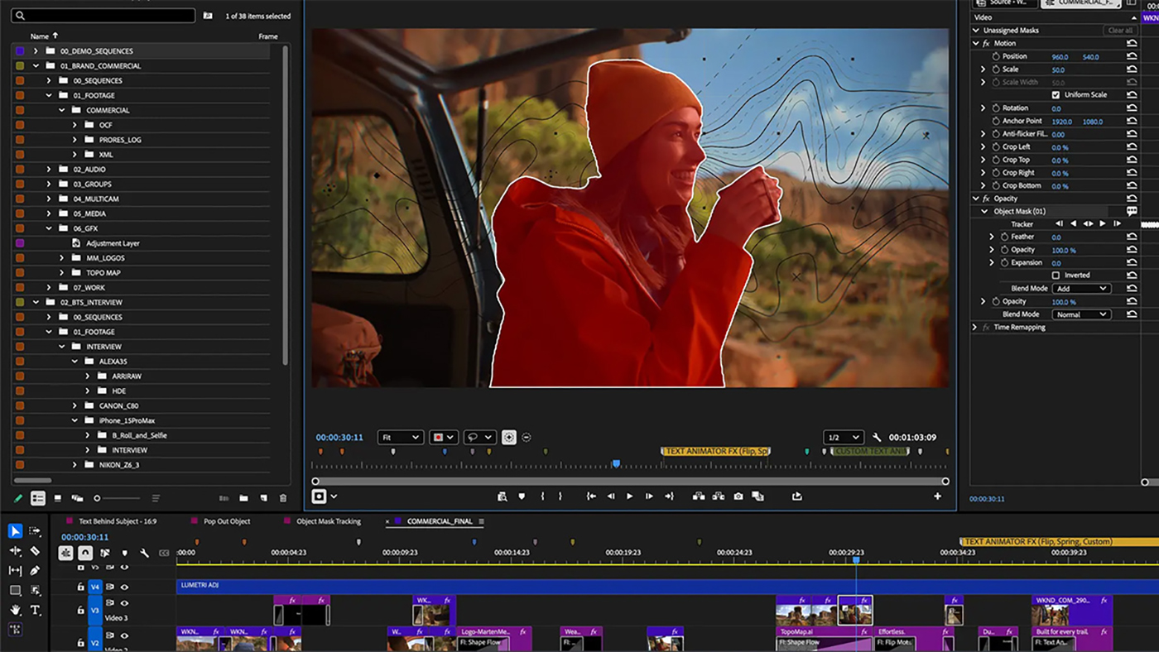The image size is (1159, 652).
Task: Click the project panel search field
Action: (x=103, y=15)
